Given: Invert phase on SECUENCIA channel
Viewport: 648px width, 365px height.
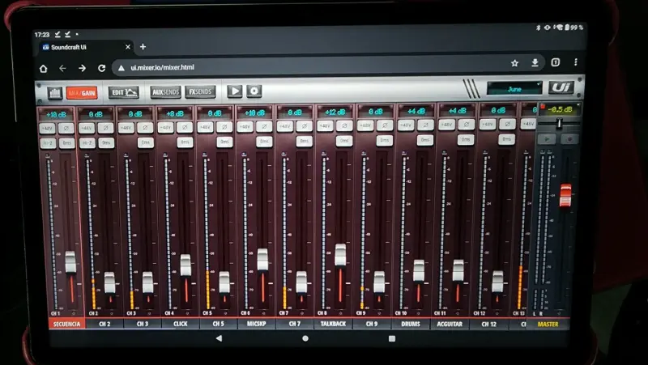Looking at the screenshot, I should point(66,129).
